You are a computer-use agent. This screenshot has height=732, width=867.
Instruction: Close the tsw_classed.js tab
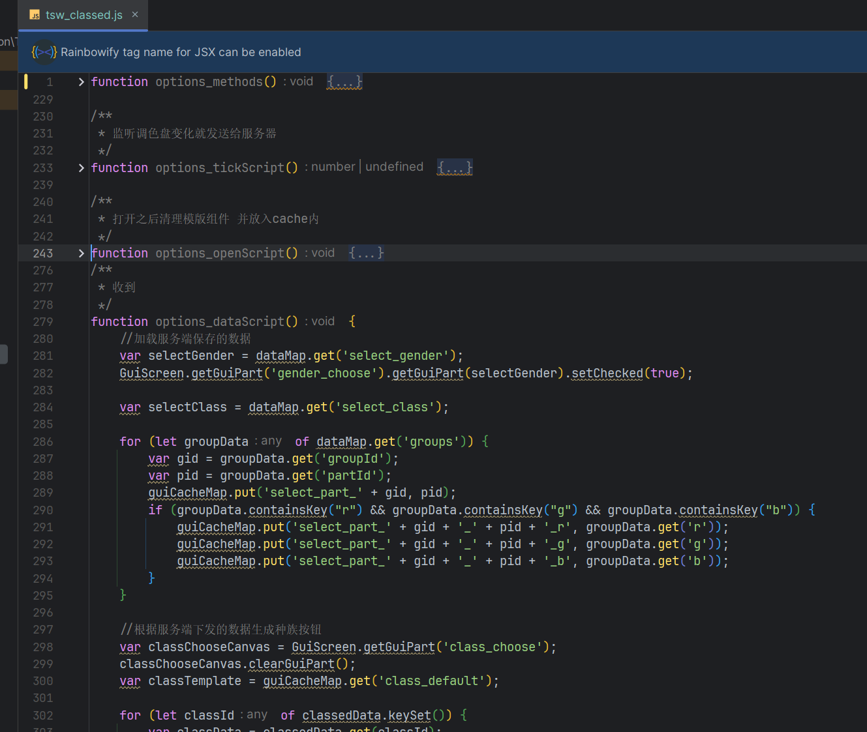(135, 14)
